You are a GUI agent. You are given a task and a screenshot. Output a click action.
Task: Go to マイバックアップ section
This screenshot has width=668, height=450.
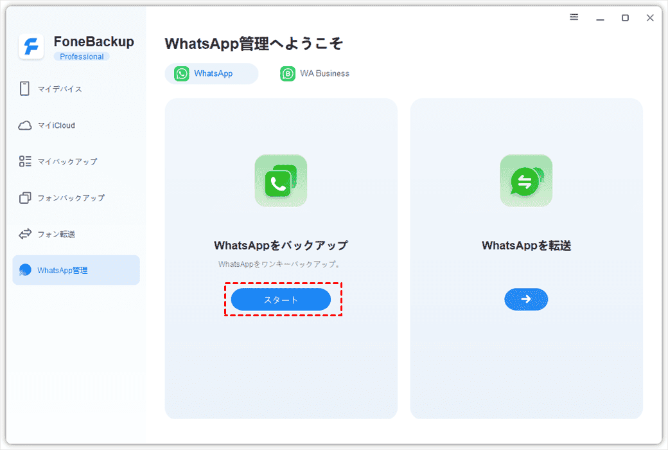[x=76, y=161]
